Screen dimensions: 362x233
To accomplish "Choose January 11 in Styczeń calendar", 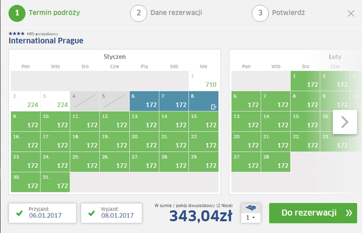I will tap(85, 121).
